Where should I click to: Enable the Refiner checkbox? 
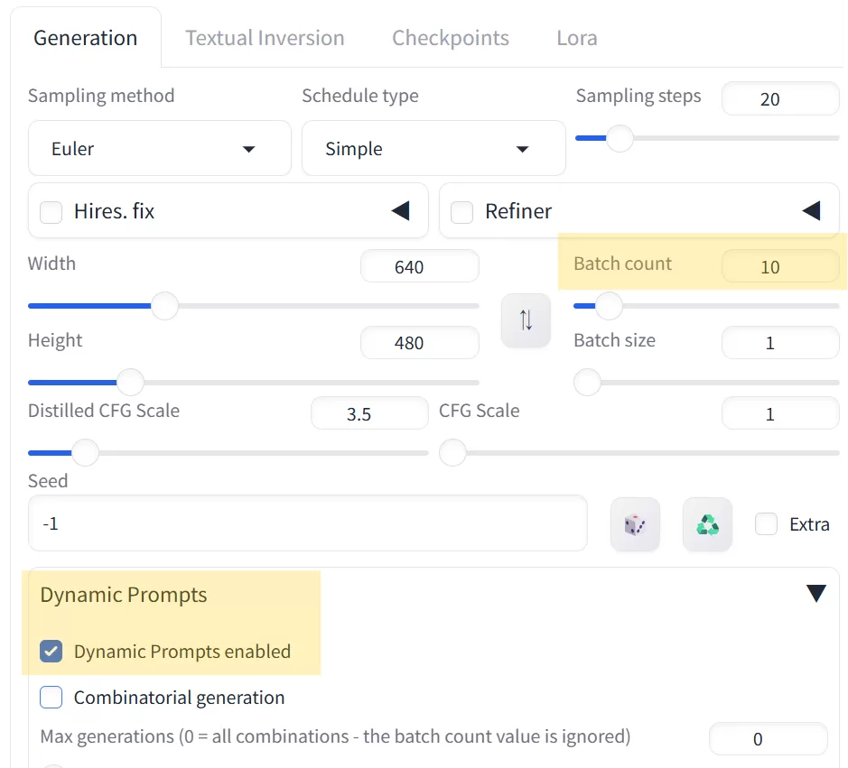point(461,213)
